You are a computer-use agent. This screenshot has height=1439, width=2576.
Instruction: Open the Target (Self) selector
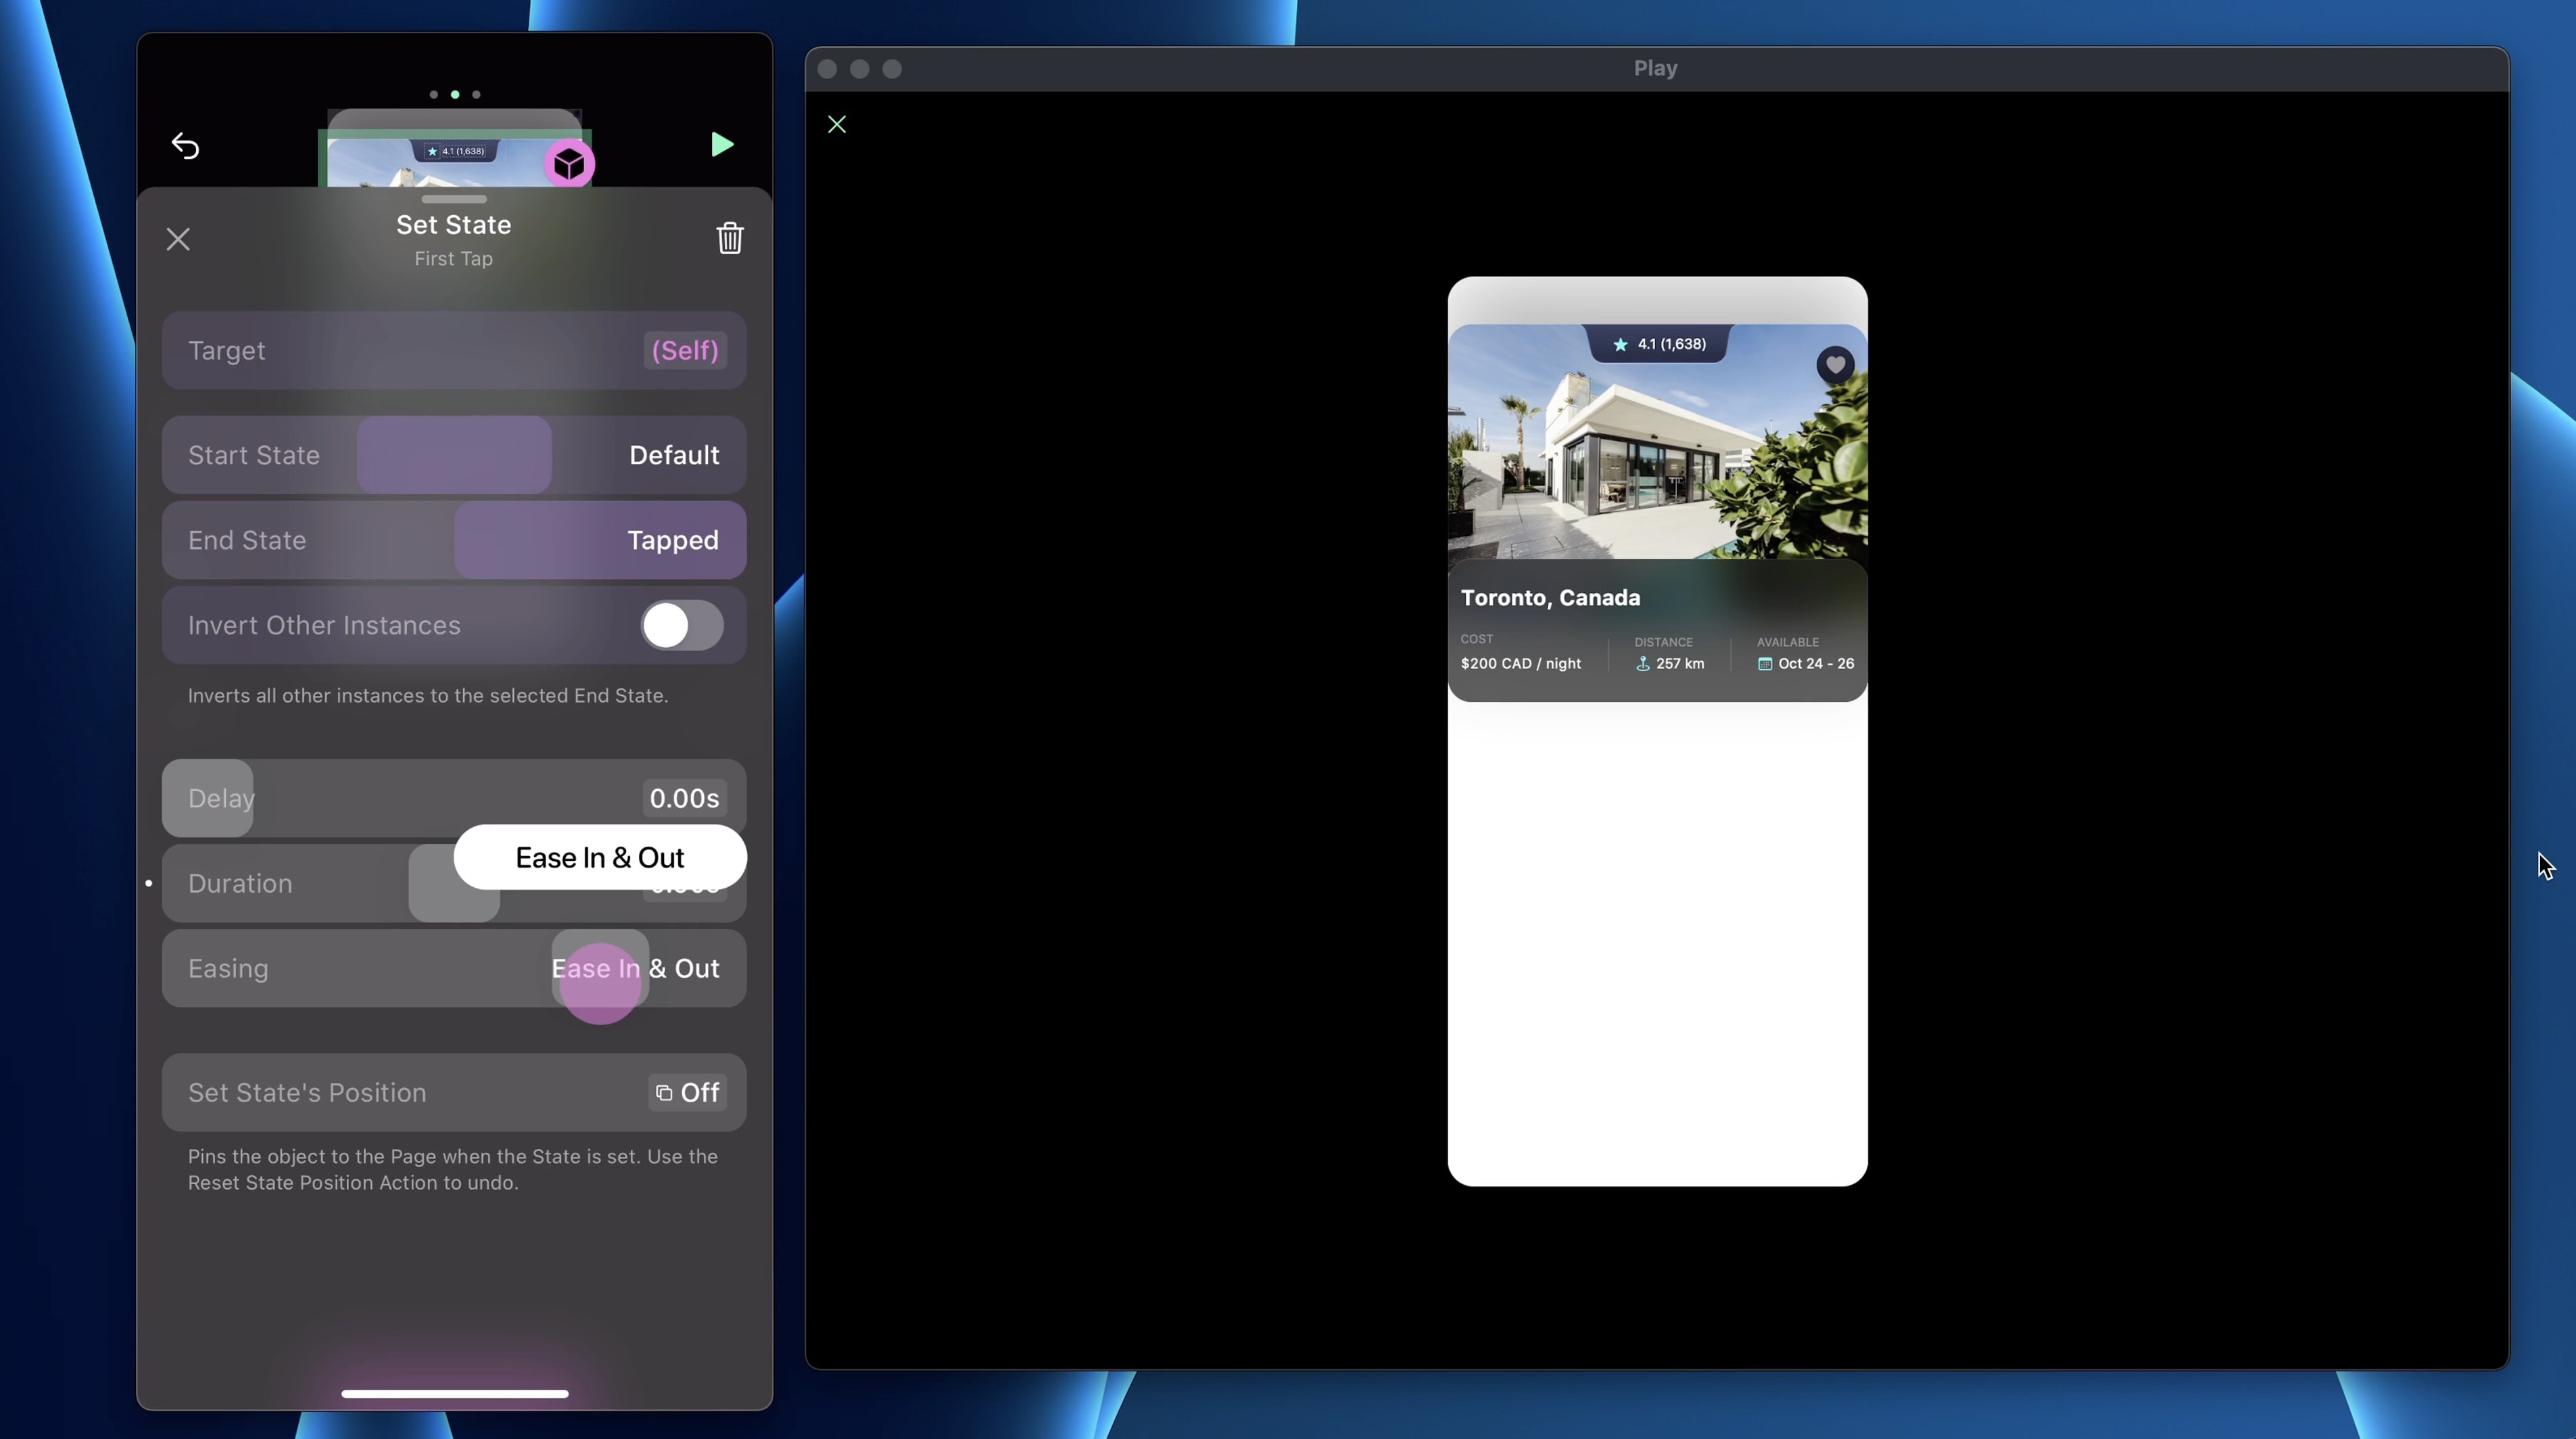pos(684,351)
